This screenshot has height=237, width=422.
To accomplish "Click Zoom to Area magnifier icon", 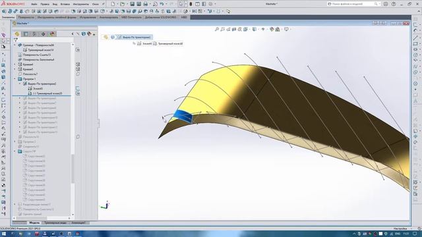I will pyautogui.click(x=223, y=29).
